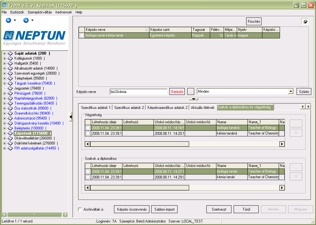Click the Szerkeszt button
The width and height of the screenshot is (316, 225).
pyautogui.click(x=219, y=209)
